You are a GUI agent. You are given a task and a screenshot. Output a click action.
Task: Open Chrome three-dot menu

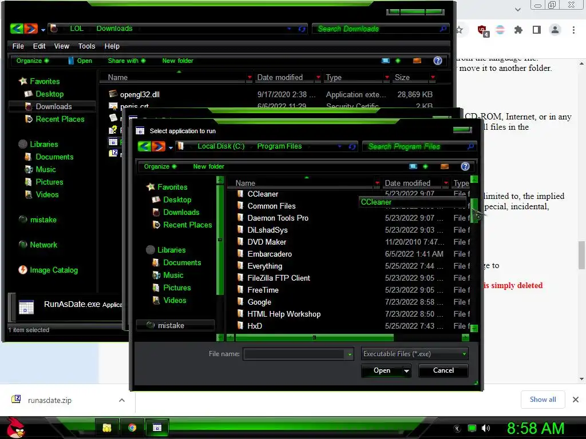pyautogui.click(x=573, y=30)
